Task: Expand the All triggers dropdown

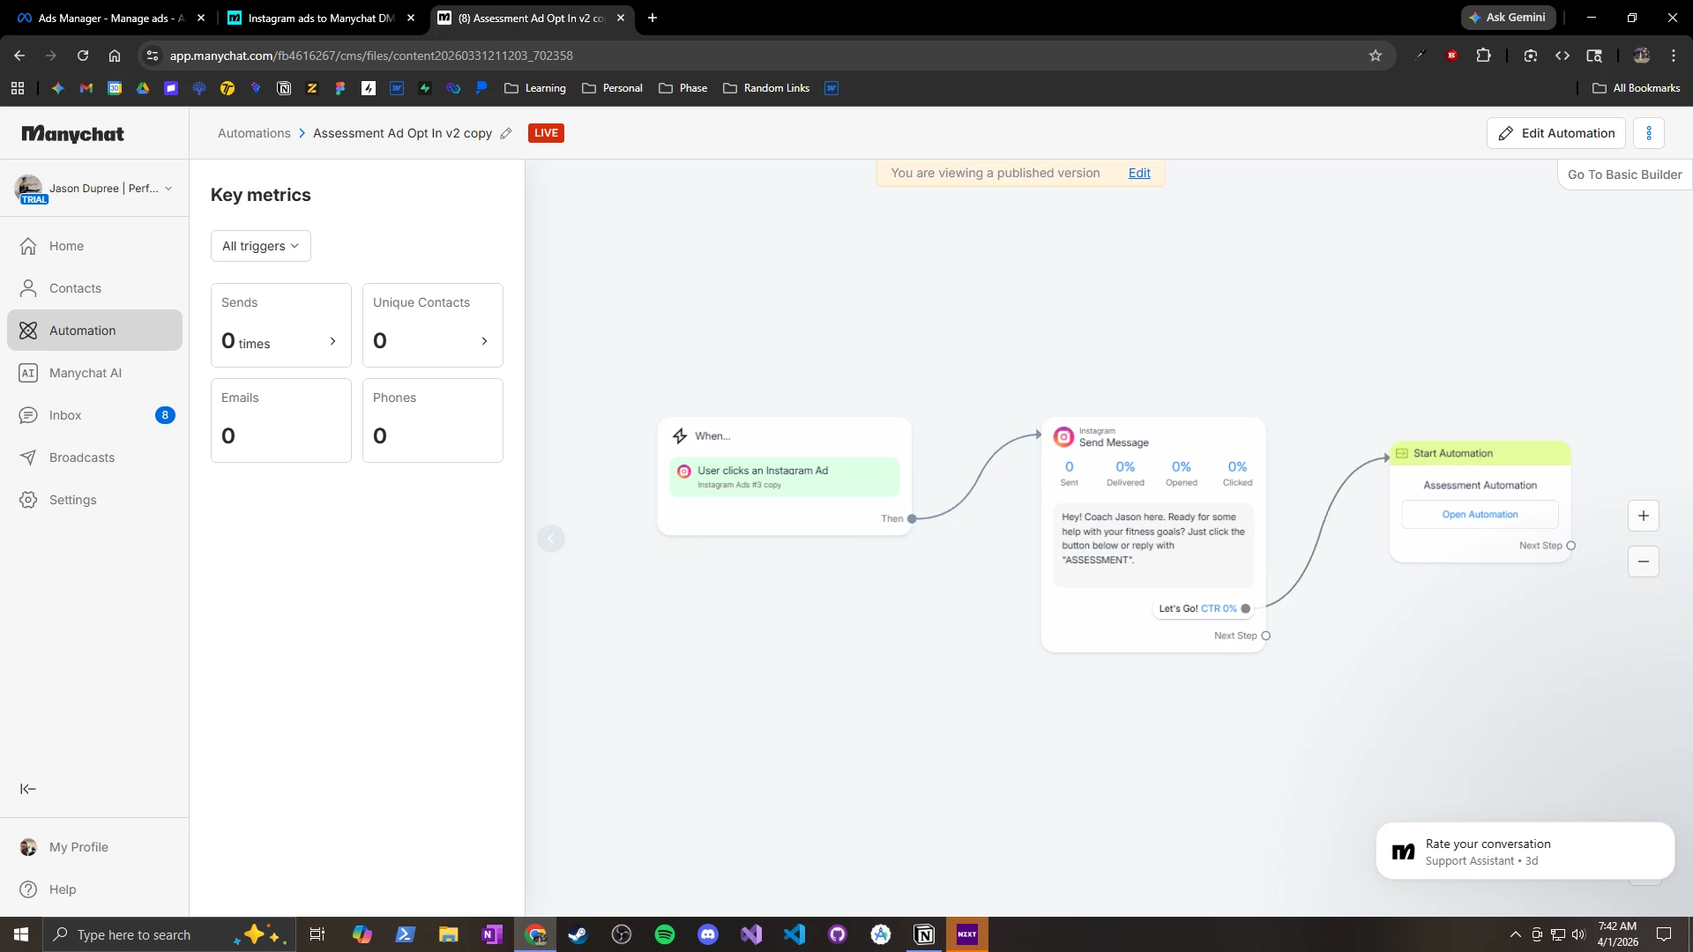Action: tap(260, 246)
